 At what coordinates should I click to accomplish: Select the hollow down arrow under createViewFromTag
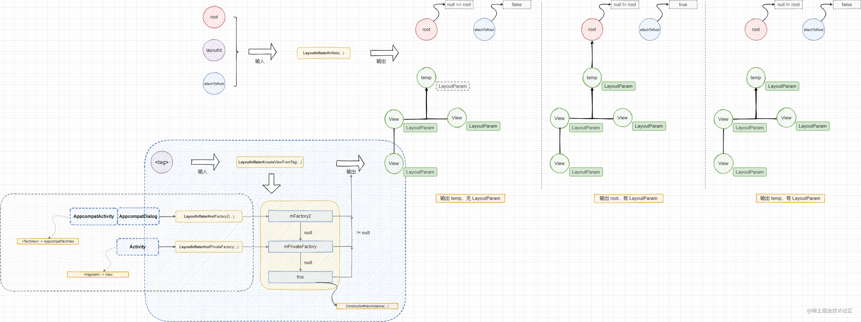(271, 183)
